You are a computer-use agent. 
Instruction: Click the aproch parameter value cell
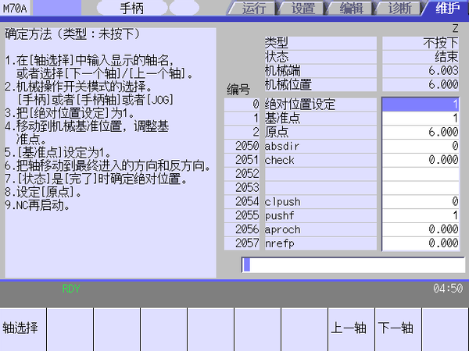421,230
